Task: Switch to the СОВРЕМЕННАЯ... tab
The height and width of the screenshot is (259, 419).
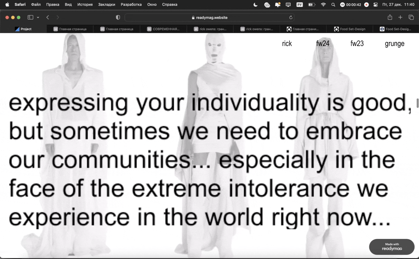Action: (163, 29)
